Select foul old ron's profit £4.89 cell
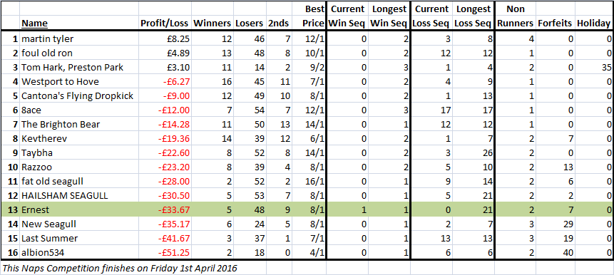 coord(165,53)
